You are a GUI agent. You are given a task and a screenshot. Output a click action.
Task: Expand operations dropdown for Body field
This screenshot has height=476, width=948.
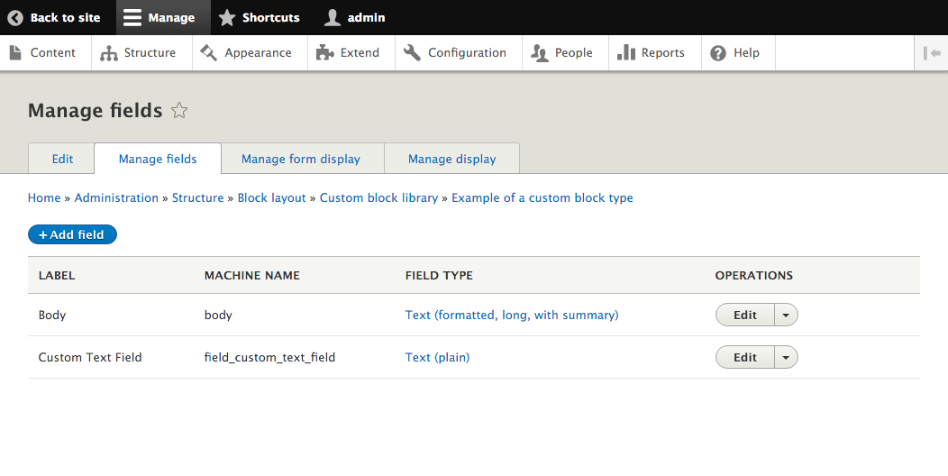tap(786, 316)
